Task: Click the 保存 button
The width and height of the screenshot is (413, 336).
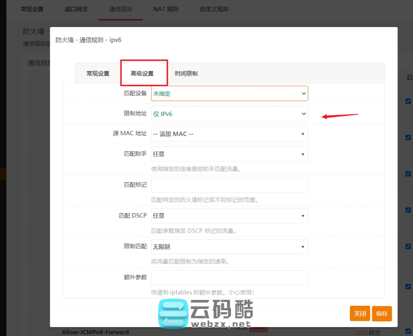Action: click(382, 313)
